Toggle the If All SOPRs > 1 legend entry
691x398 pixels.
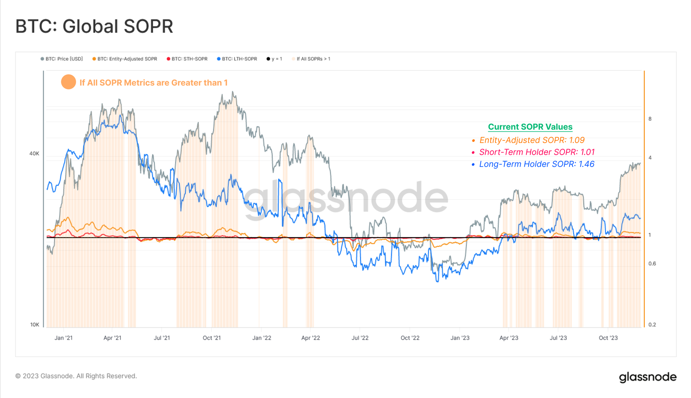click(x=313, y=59)
